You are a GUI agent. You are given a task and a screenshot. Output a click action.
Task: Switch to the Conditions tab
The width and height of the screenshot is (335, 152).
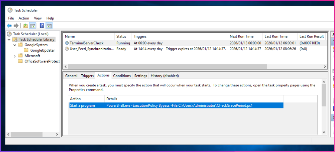click(x=122, y=76)
